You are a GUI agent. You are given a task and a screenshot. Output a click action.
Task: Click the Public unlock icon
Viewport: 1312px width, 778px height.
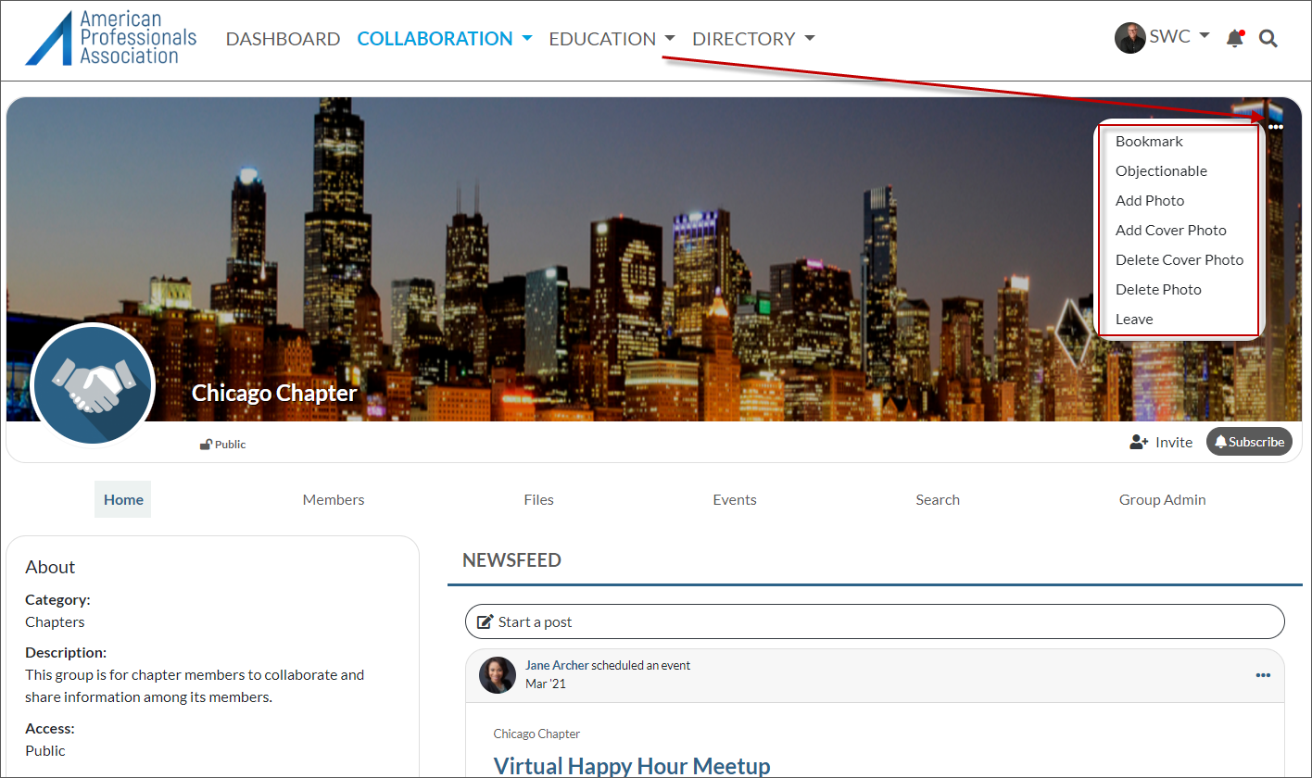[206, 445]
